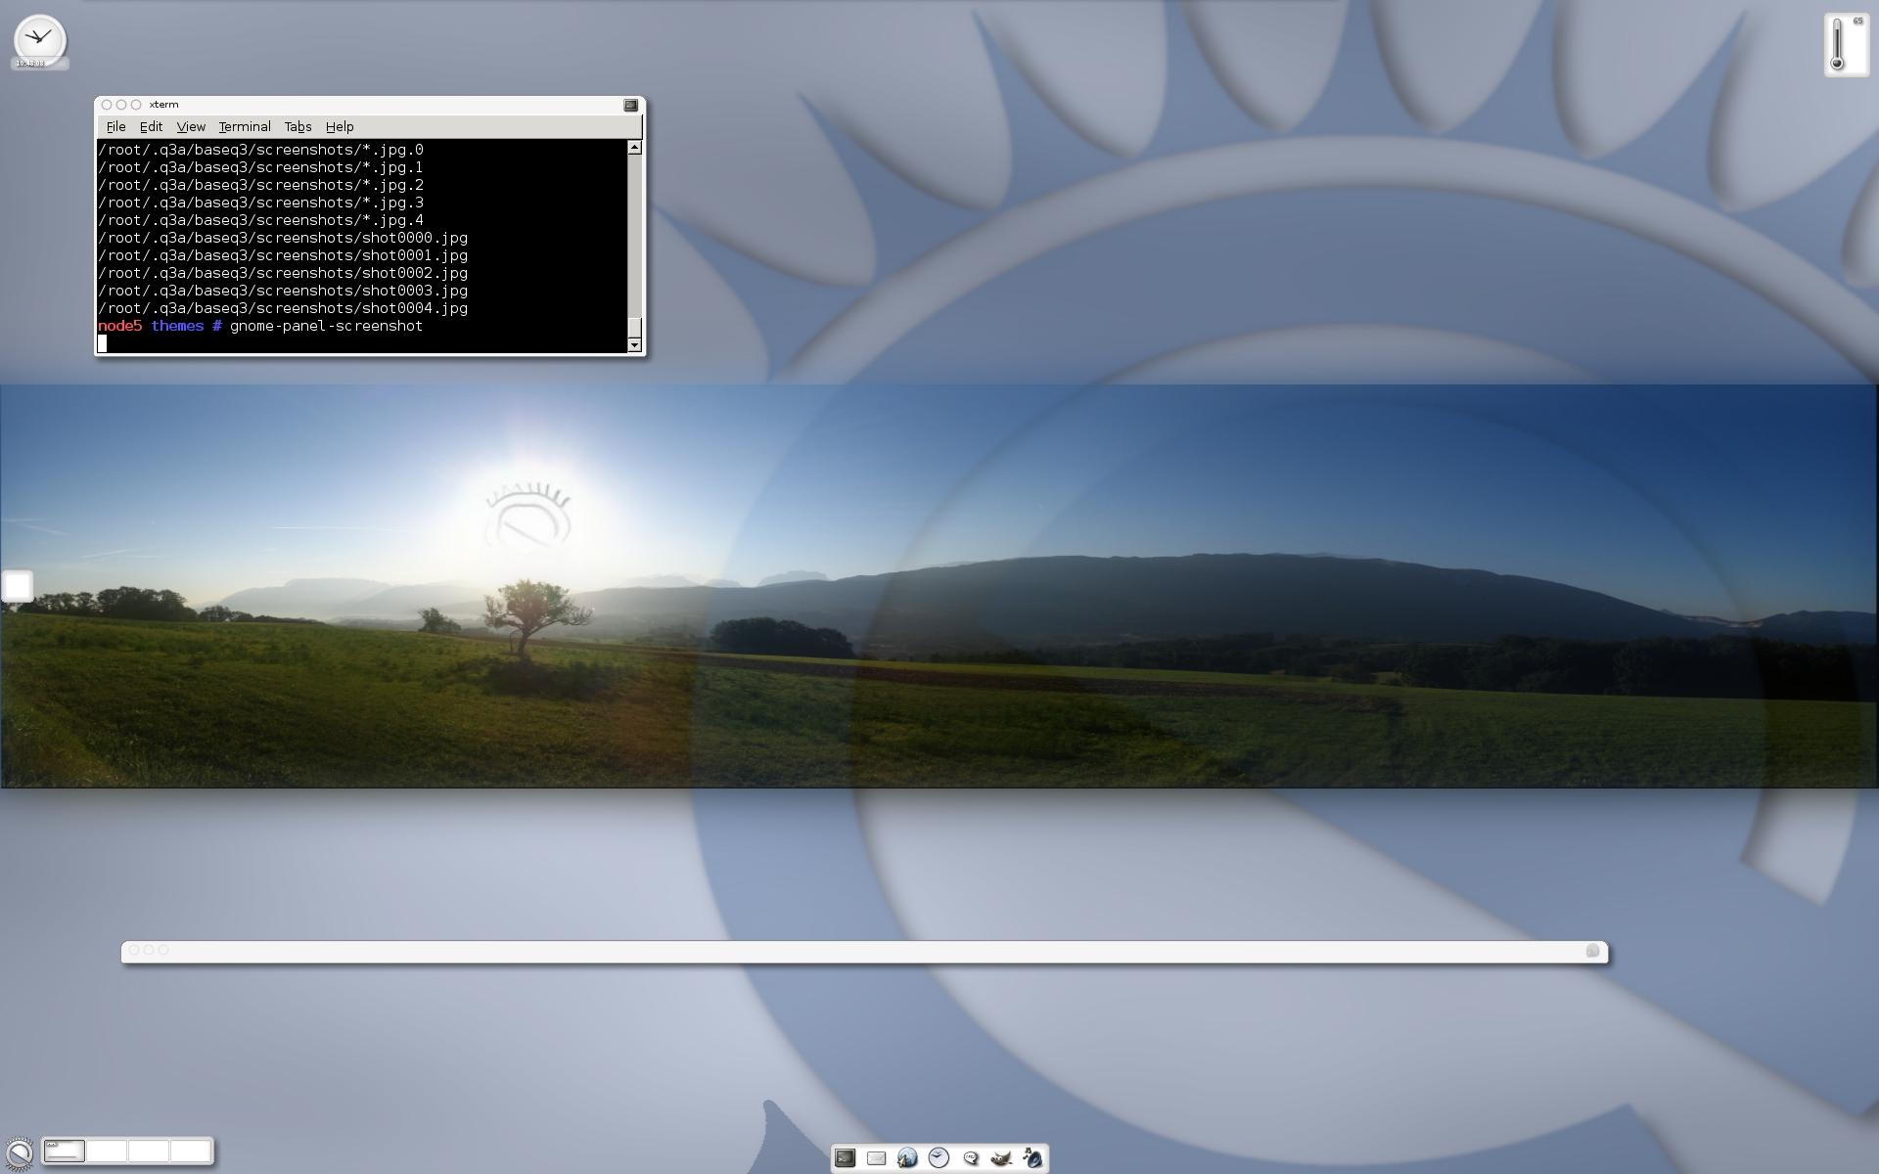
Task: Click the line ending in shot0002.jpg
Action: click(283, 273)
